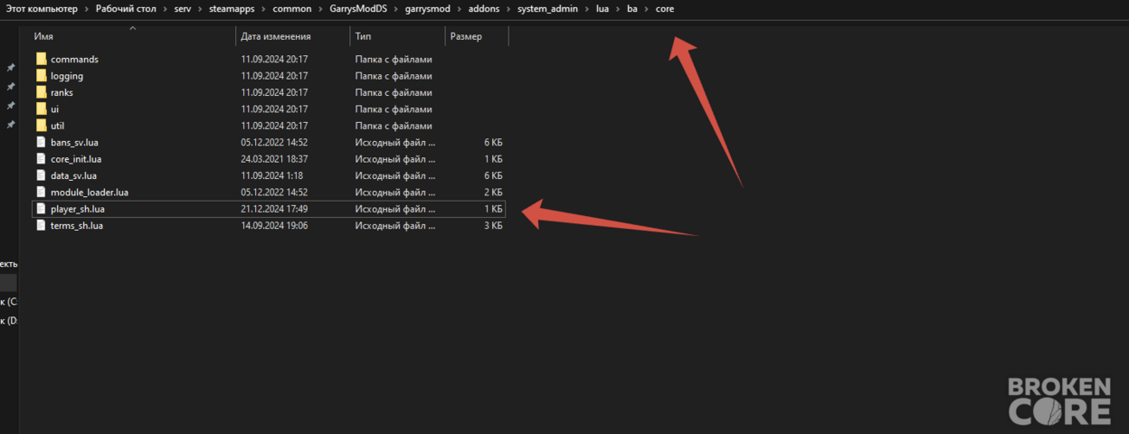Select the util folder name
This screenshot has height=434, width=1129.
pyautogui.click(x=58, y=126)
